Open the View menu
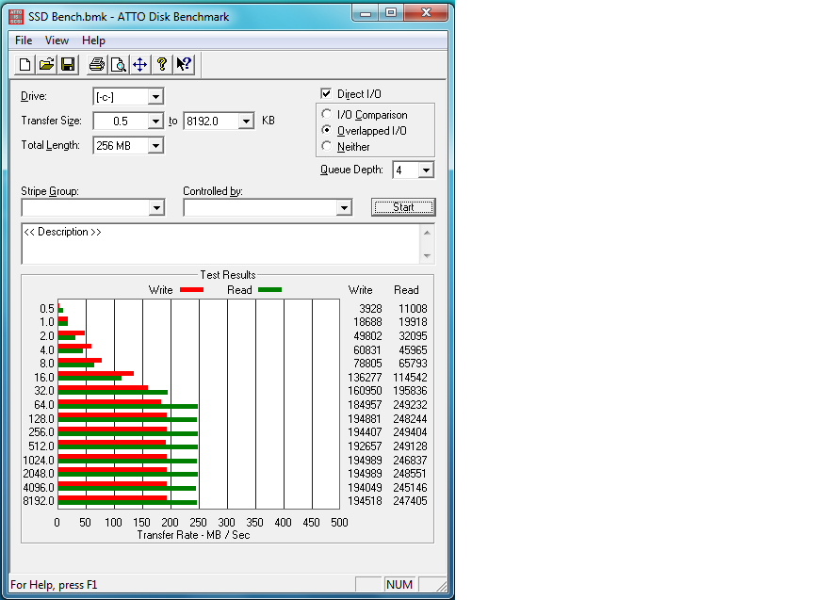The image size is (814, 600). (x=57, y=41)
